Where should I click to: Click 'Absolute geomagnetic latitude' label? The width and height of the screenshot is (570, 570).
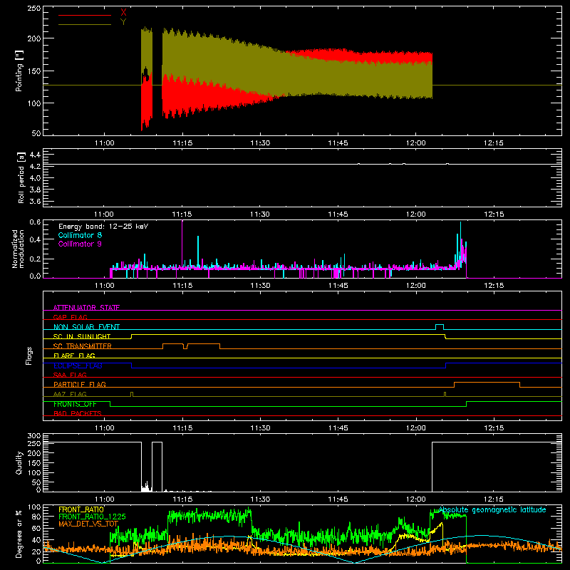[x=492, y=510]
